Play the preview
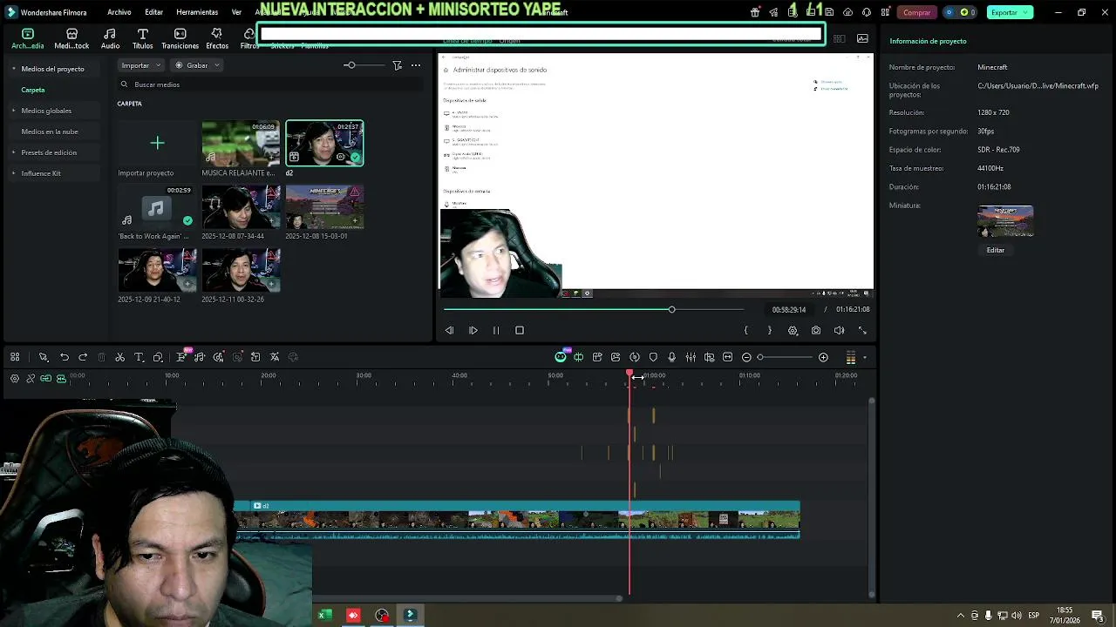 tap(473, 331)
